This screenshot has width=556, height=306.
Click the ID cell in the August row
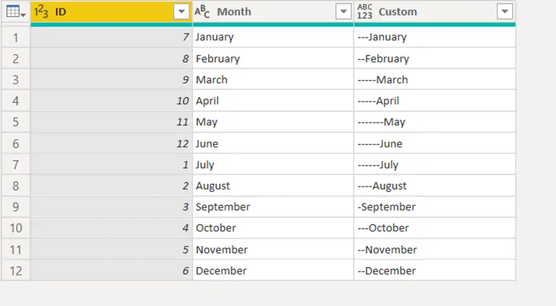coord(111,186)
